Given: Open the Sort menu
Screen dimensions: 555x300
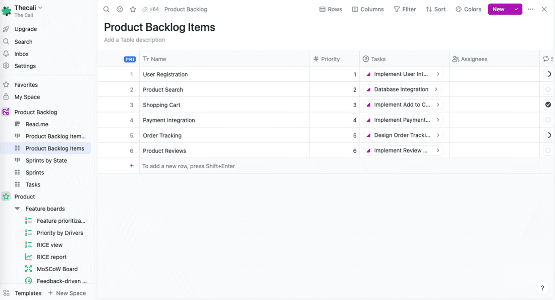Looking at the screenshot, I should click(x=435, y=9).
